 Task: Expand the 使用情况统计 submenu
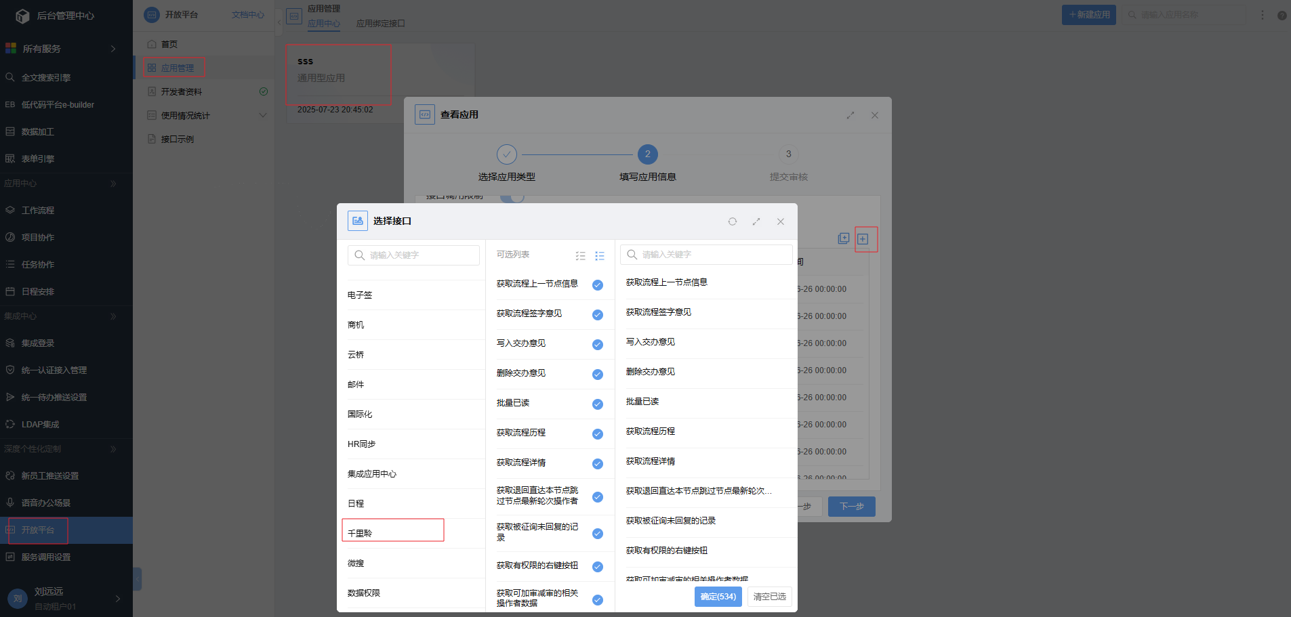pyautogui.click(x=263, y=115)
